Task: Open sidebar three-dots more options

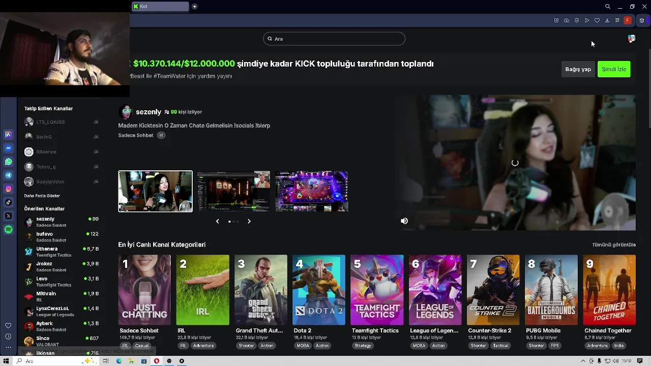Action: (8, 348)
